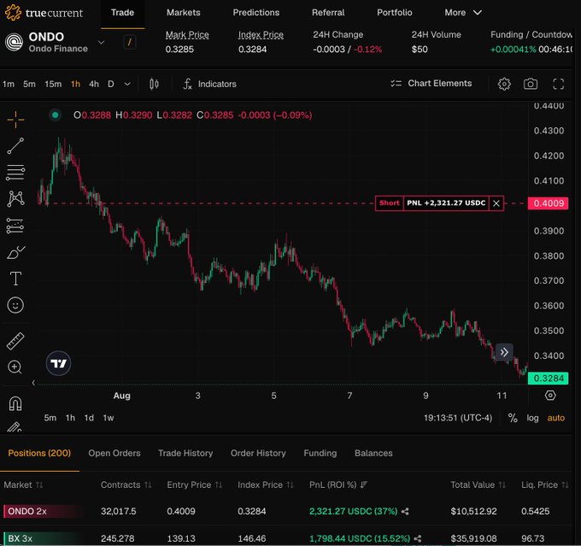This screenshot has width=581, height=546.
Task: Toggle the magnet snap mode
Action: (15, 403)
